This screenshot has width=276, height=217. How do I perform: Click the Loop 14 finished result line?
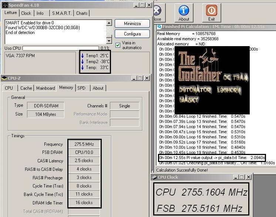pos(202,127)
